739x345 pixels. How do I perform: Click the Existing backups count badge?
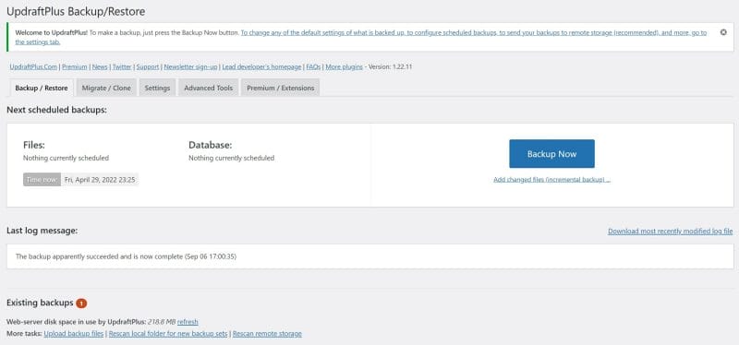pos(81,303)
